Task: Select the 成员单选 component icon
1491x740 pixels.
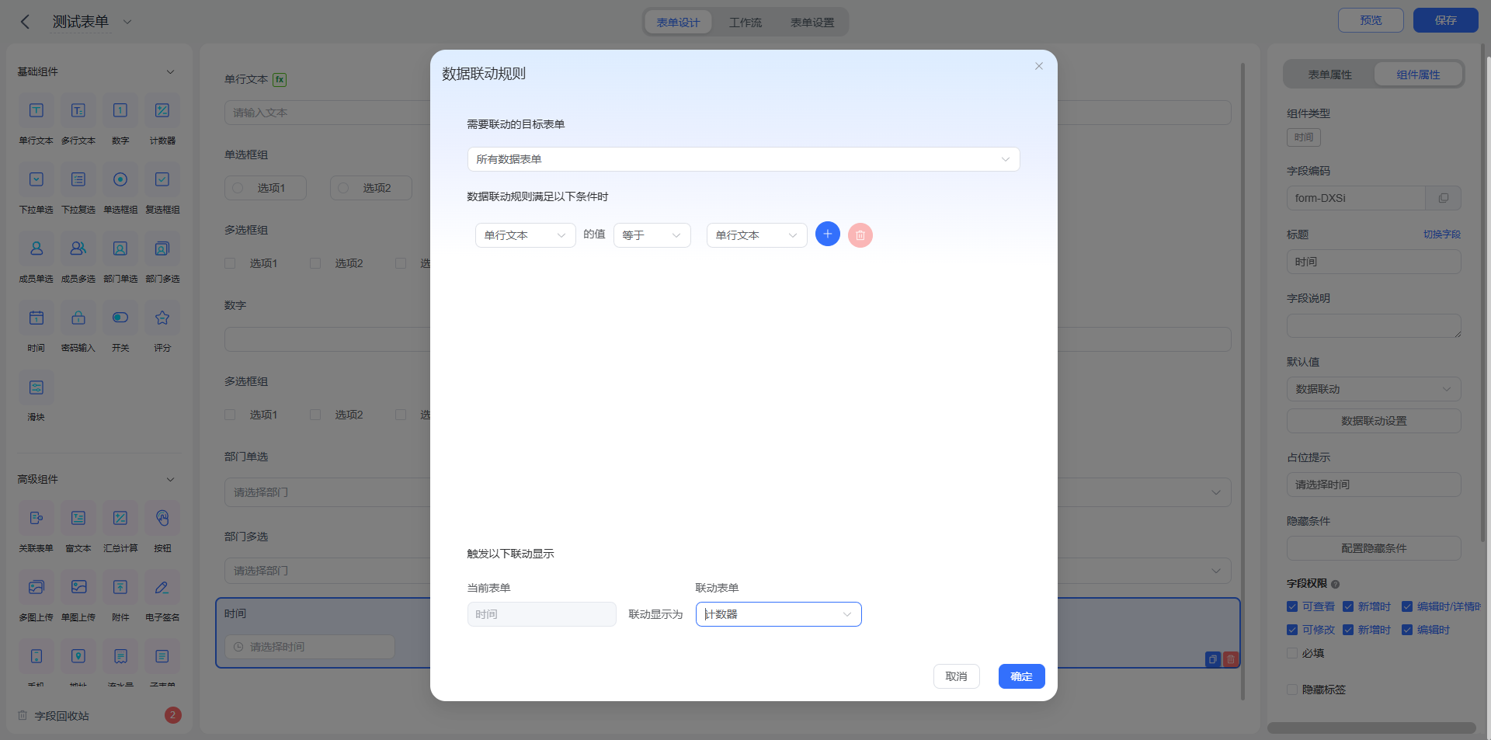Action: pyautogui.click(x=36, y=249)
